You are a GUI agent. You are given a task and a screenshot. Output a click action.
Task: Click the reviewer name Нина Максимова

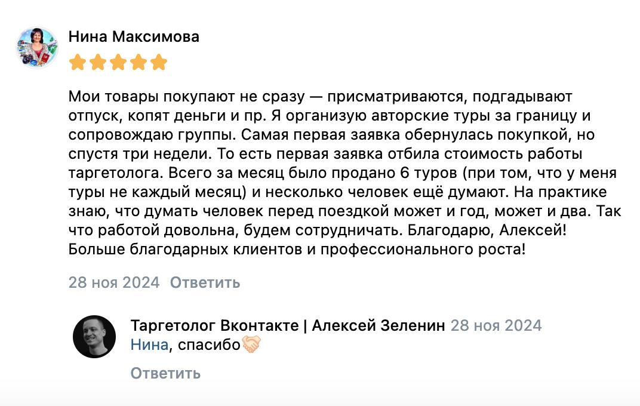point(134,37)
